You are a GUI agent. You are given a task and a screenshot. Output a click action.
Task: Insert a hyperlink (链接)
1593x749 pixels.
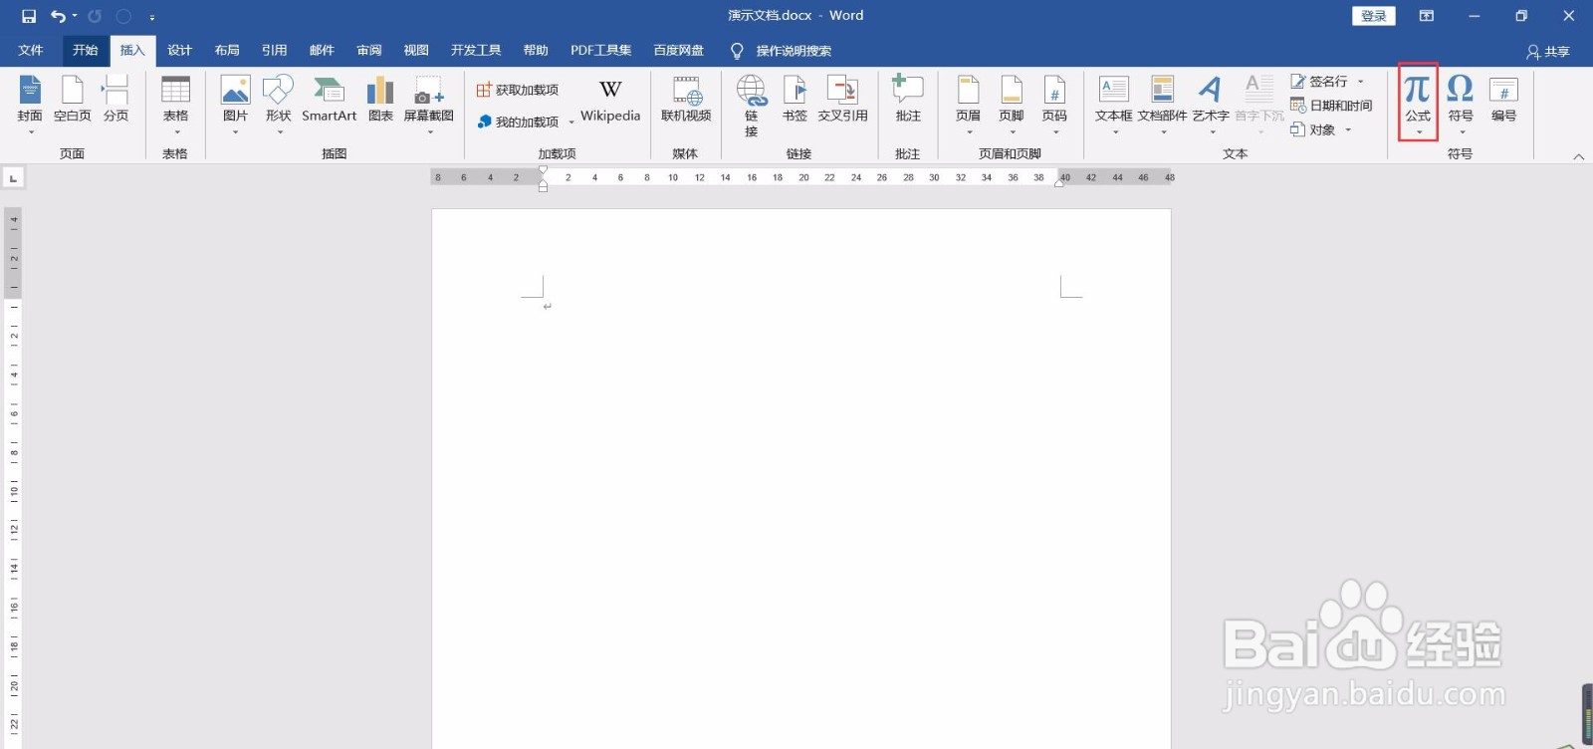pyautogui.click(x=752, y=106)
